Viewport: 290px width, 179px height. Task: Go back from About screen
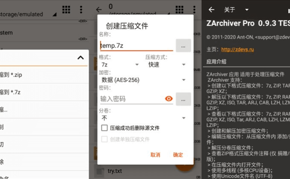coord(211,9)
